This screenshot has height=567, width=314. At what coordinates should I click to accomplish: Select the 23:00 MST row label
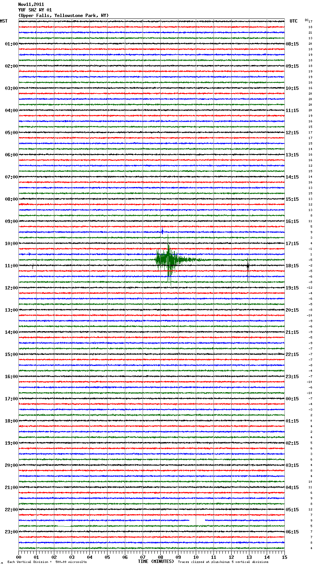[x=11, y=532]
